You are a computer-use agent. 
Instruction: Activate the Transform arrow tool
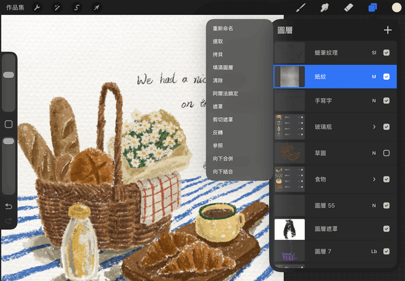click(x=97, y=7)
